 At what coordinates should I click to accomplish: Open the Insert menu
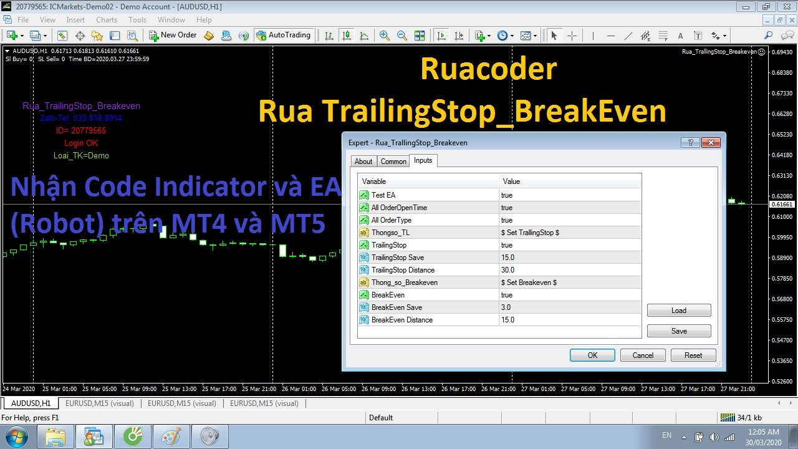point(75,20)
